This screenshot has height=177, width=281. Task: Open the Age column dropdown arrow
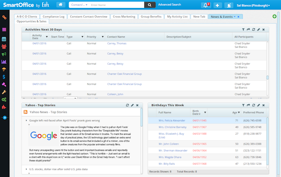click(239, 113)
